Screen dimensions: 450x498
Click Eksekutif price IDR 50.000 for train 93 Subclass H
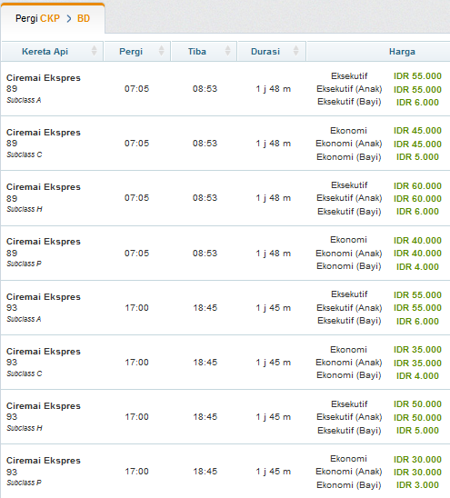[417, 404]
